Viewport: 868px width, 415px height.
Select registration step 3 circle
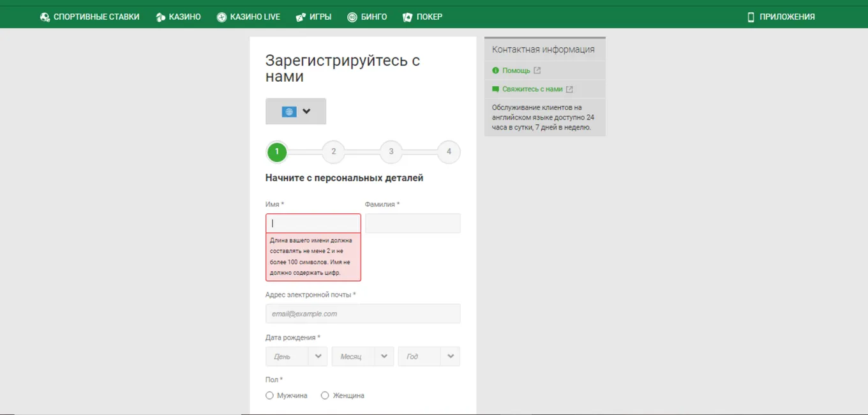coord(391,152)
